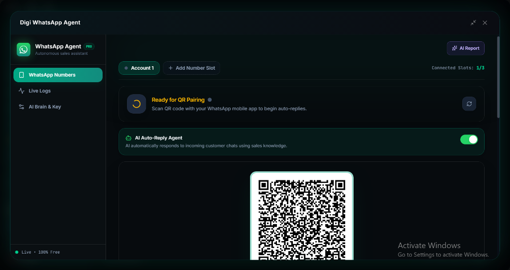The width and height of the screenshot is (510, 270).
Task: Click the green WhatsApp logo icon
Action: pyautogui.click(x=23, y=49)
